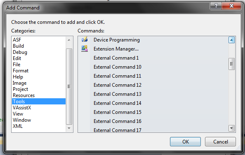Confirm with the OK button
The image size is (245, 155).
pos(185,141)
